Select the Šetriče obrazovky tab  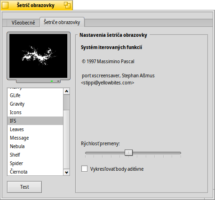pos(62,22)
